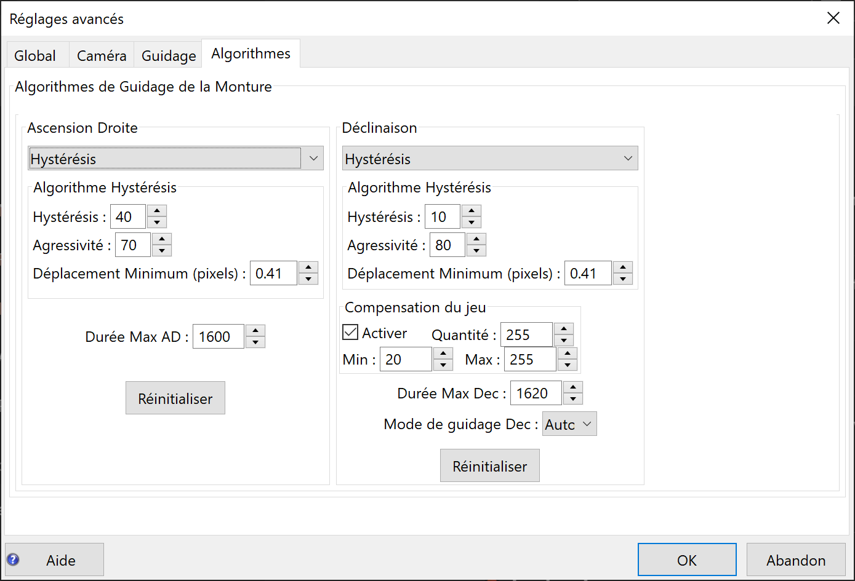Increase backlash Quantité spinner value
This screenshot has height=581, width=855.
[564, 328]
